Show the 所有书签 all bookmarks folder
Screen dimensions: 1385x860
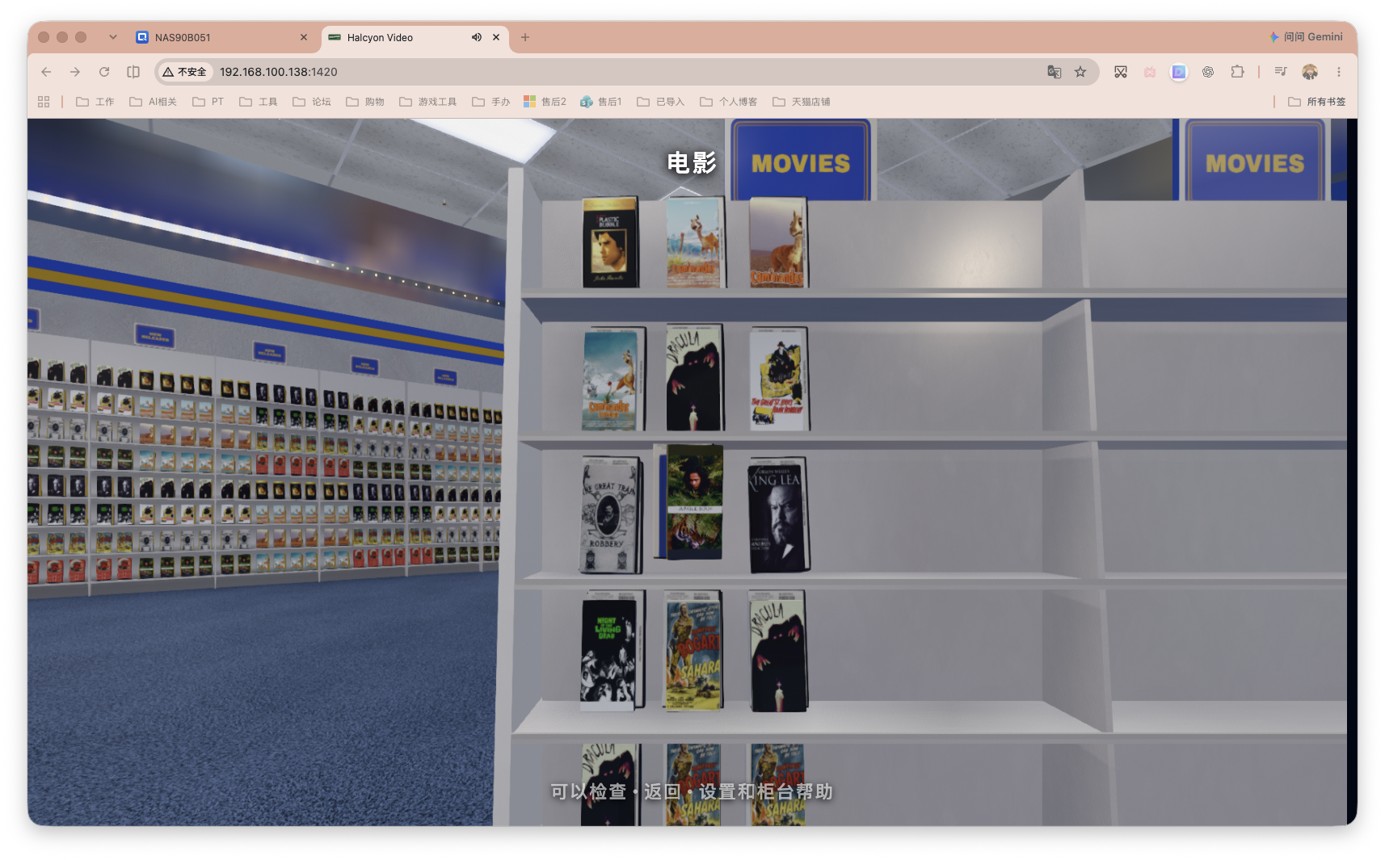(1317, 102)
